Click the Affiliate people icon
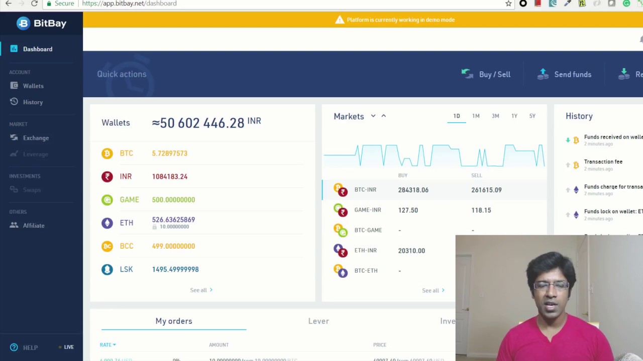 click(x=14, y=225)
